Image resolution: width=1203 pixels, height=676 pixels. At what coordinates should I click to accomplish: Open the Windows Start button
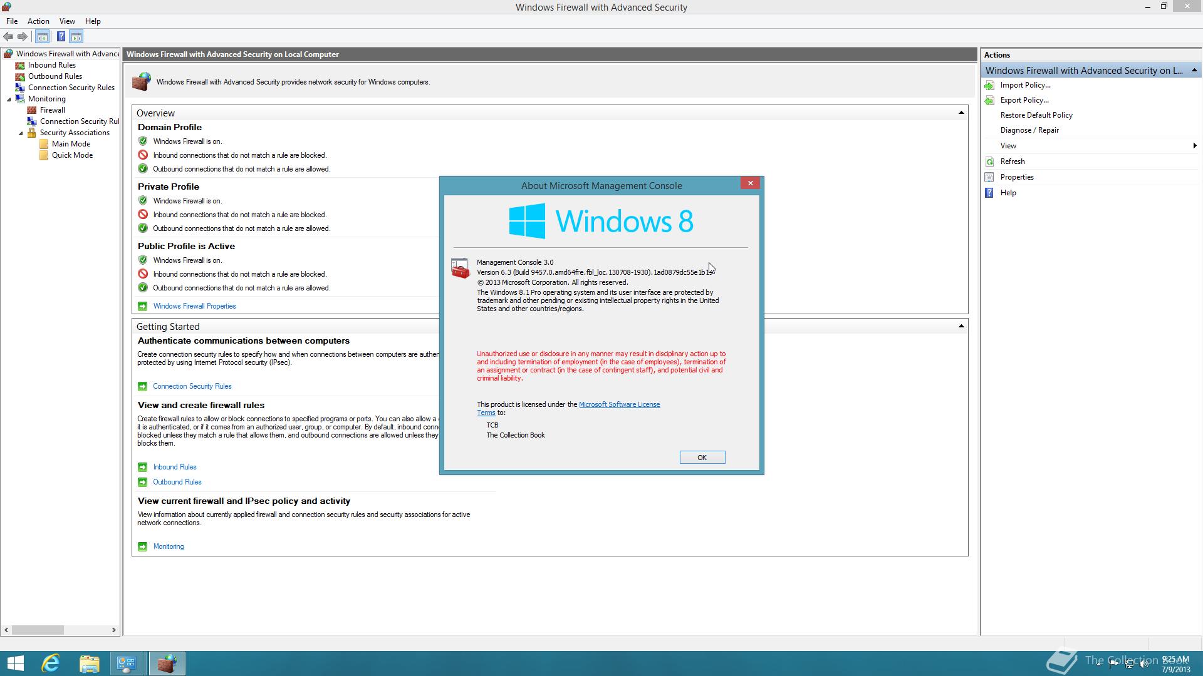pos(15,663)
